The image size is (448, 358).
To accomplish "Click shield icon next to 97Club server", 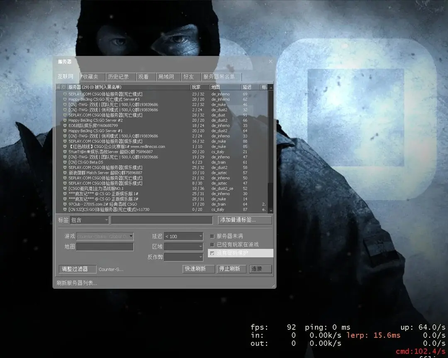I will [x=65, y=204].
